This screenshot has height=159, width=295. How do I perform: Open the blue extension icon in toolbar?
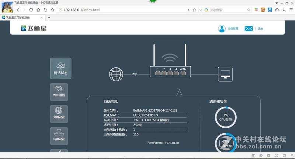coord(270,10)
